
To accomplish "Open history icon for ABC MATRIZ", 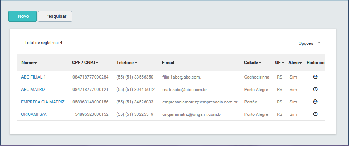I will point(315,89).
